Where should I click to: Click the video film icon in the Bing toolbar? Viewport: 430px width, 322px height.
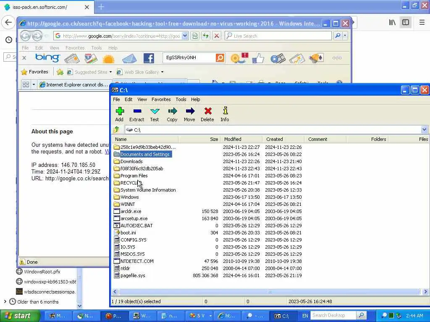click(x=278, y=58)
